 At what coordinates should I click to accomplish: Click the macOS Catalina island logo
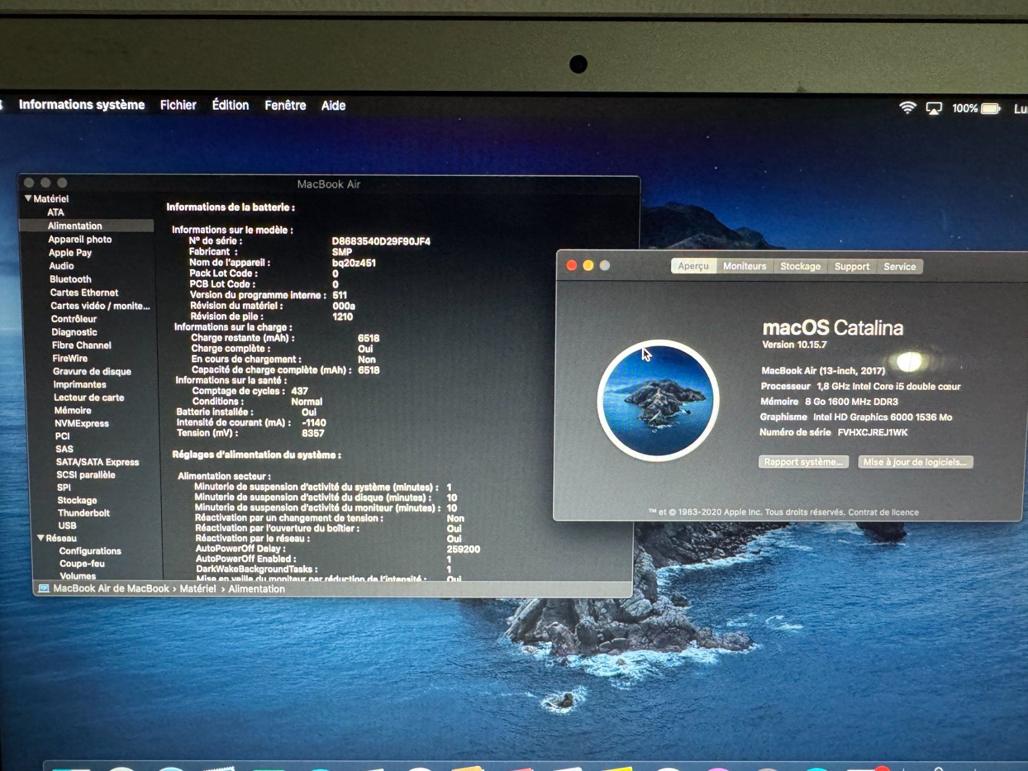pyautogui.click(x=658, y=400)
